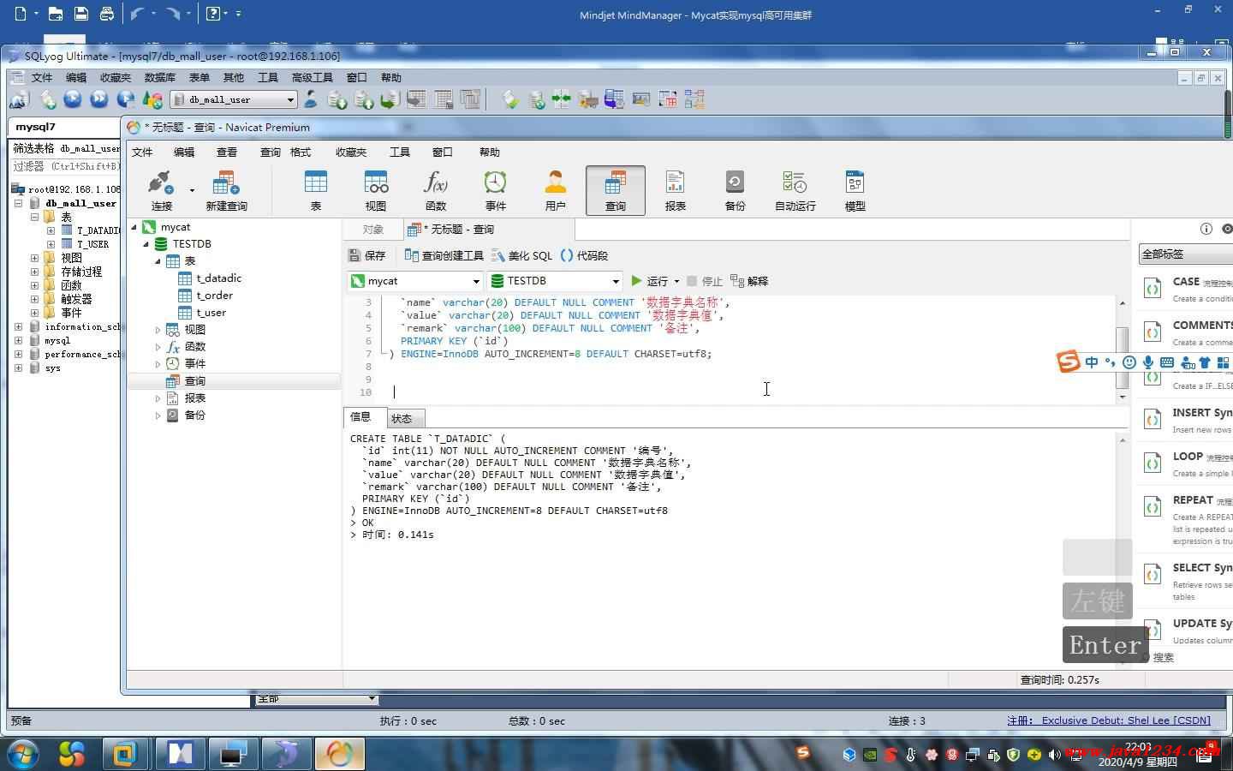Click the Windows Start button

[x=23, y=753]
